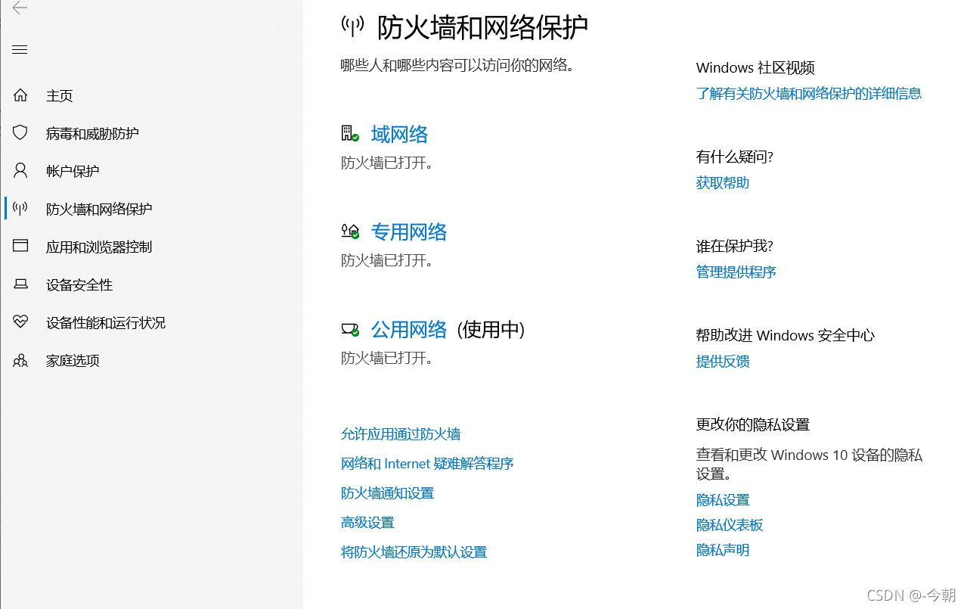Click 获取帮助 link

[x=723, y=182]
